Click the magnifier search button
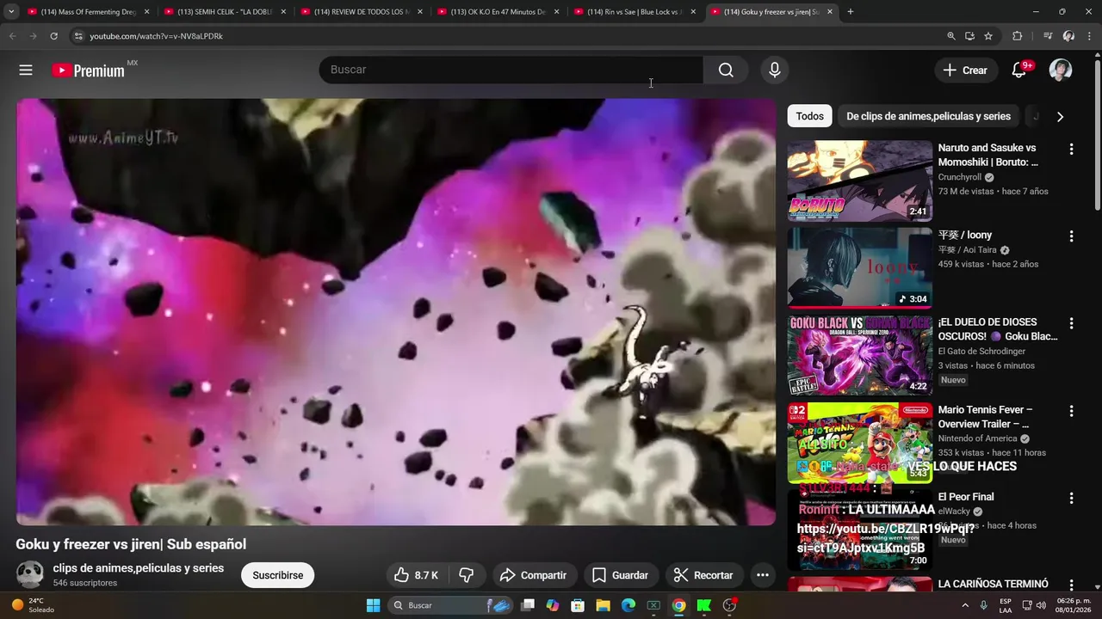Viewport: 1102px width, 619px height. click(726, 70)
